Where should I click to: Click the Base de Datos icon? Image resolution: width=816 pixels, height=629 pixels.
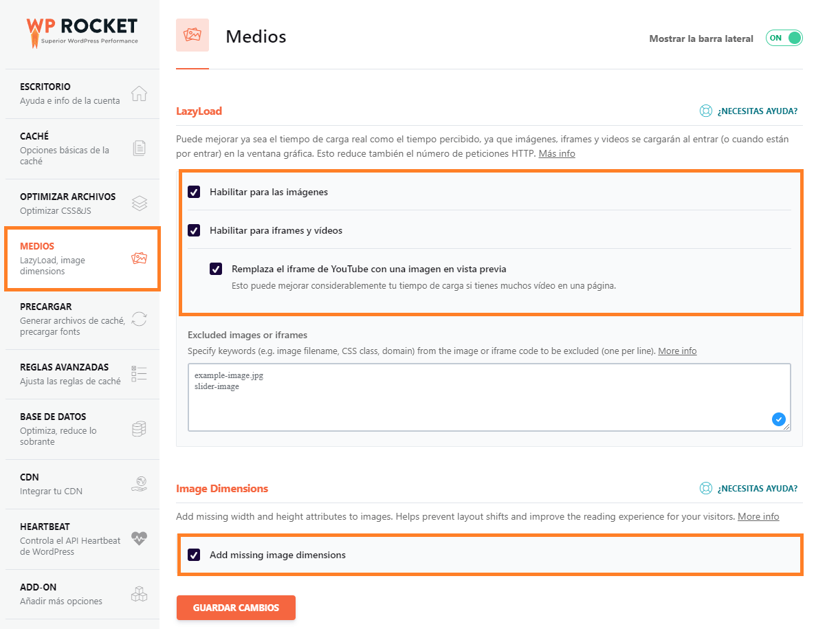(x=140, y=429)
